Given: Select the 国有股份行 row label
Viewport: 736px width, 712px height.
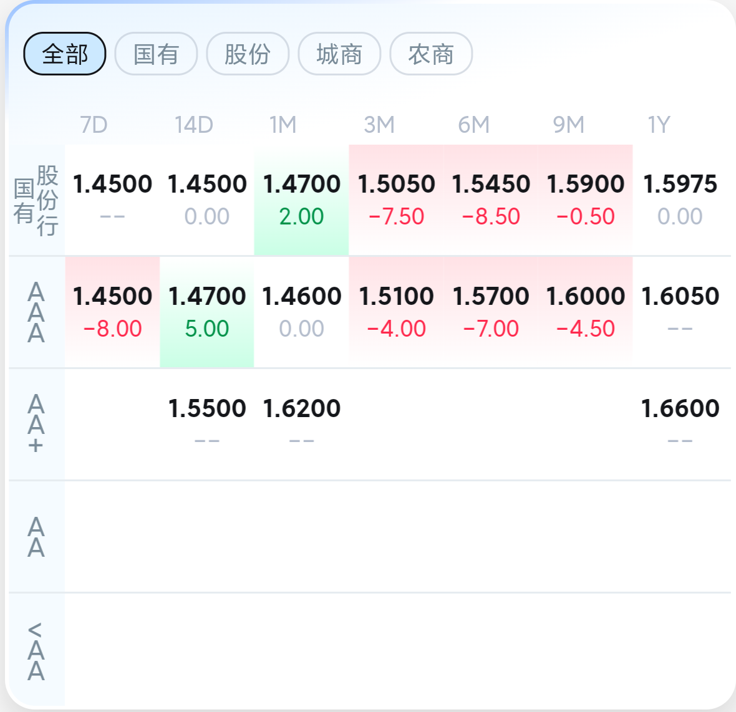Looking at the screenshot, I should pyautogui.click(x=37, y=200).
